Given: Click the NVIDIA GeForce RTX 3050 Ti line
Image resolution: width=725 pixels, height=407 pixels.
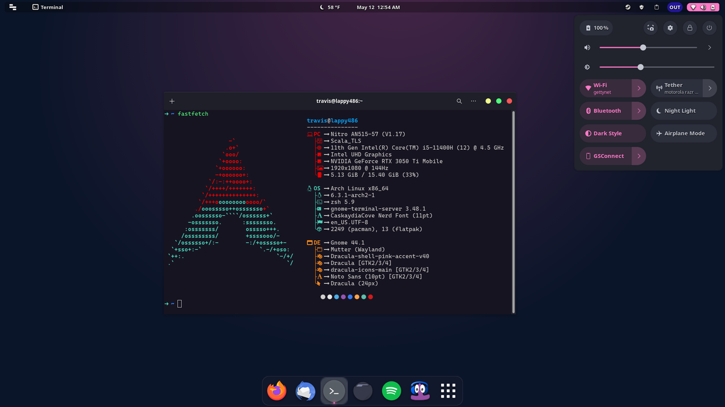Looking at the screenshot, I should (x=387, y=162).
